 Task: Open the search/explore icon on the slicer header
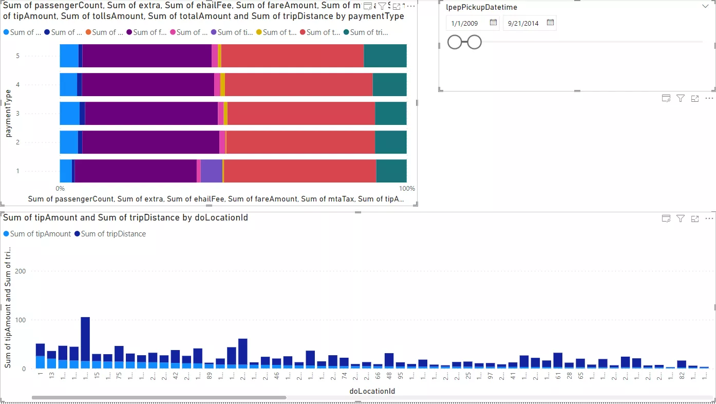point(666,98)
